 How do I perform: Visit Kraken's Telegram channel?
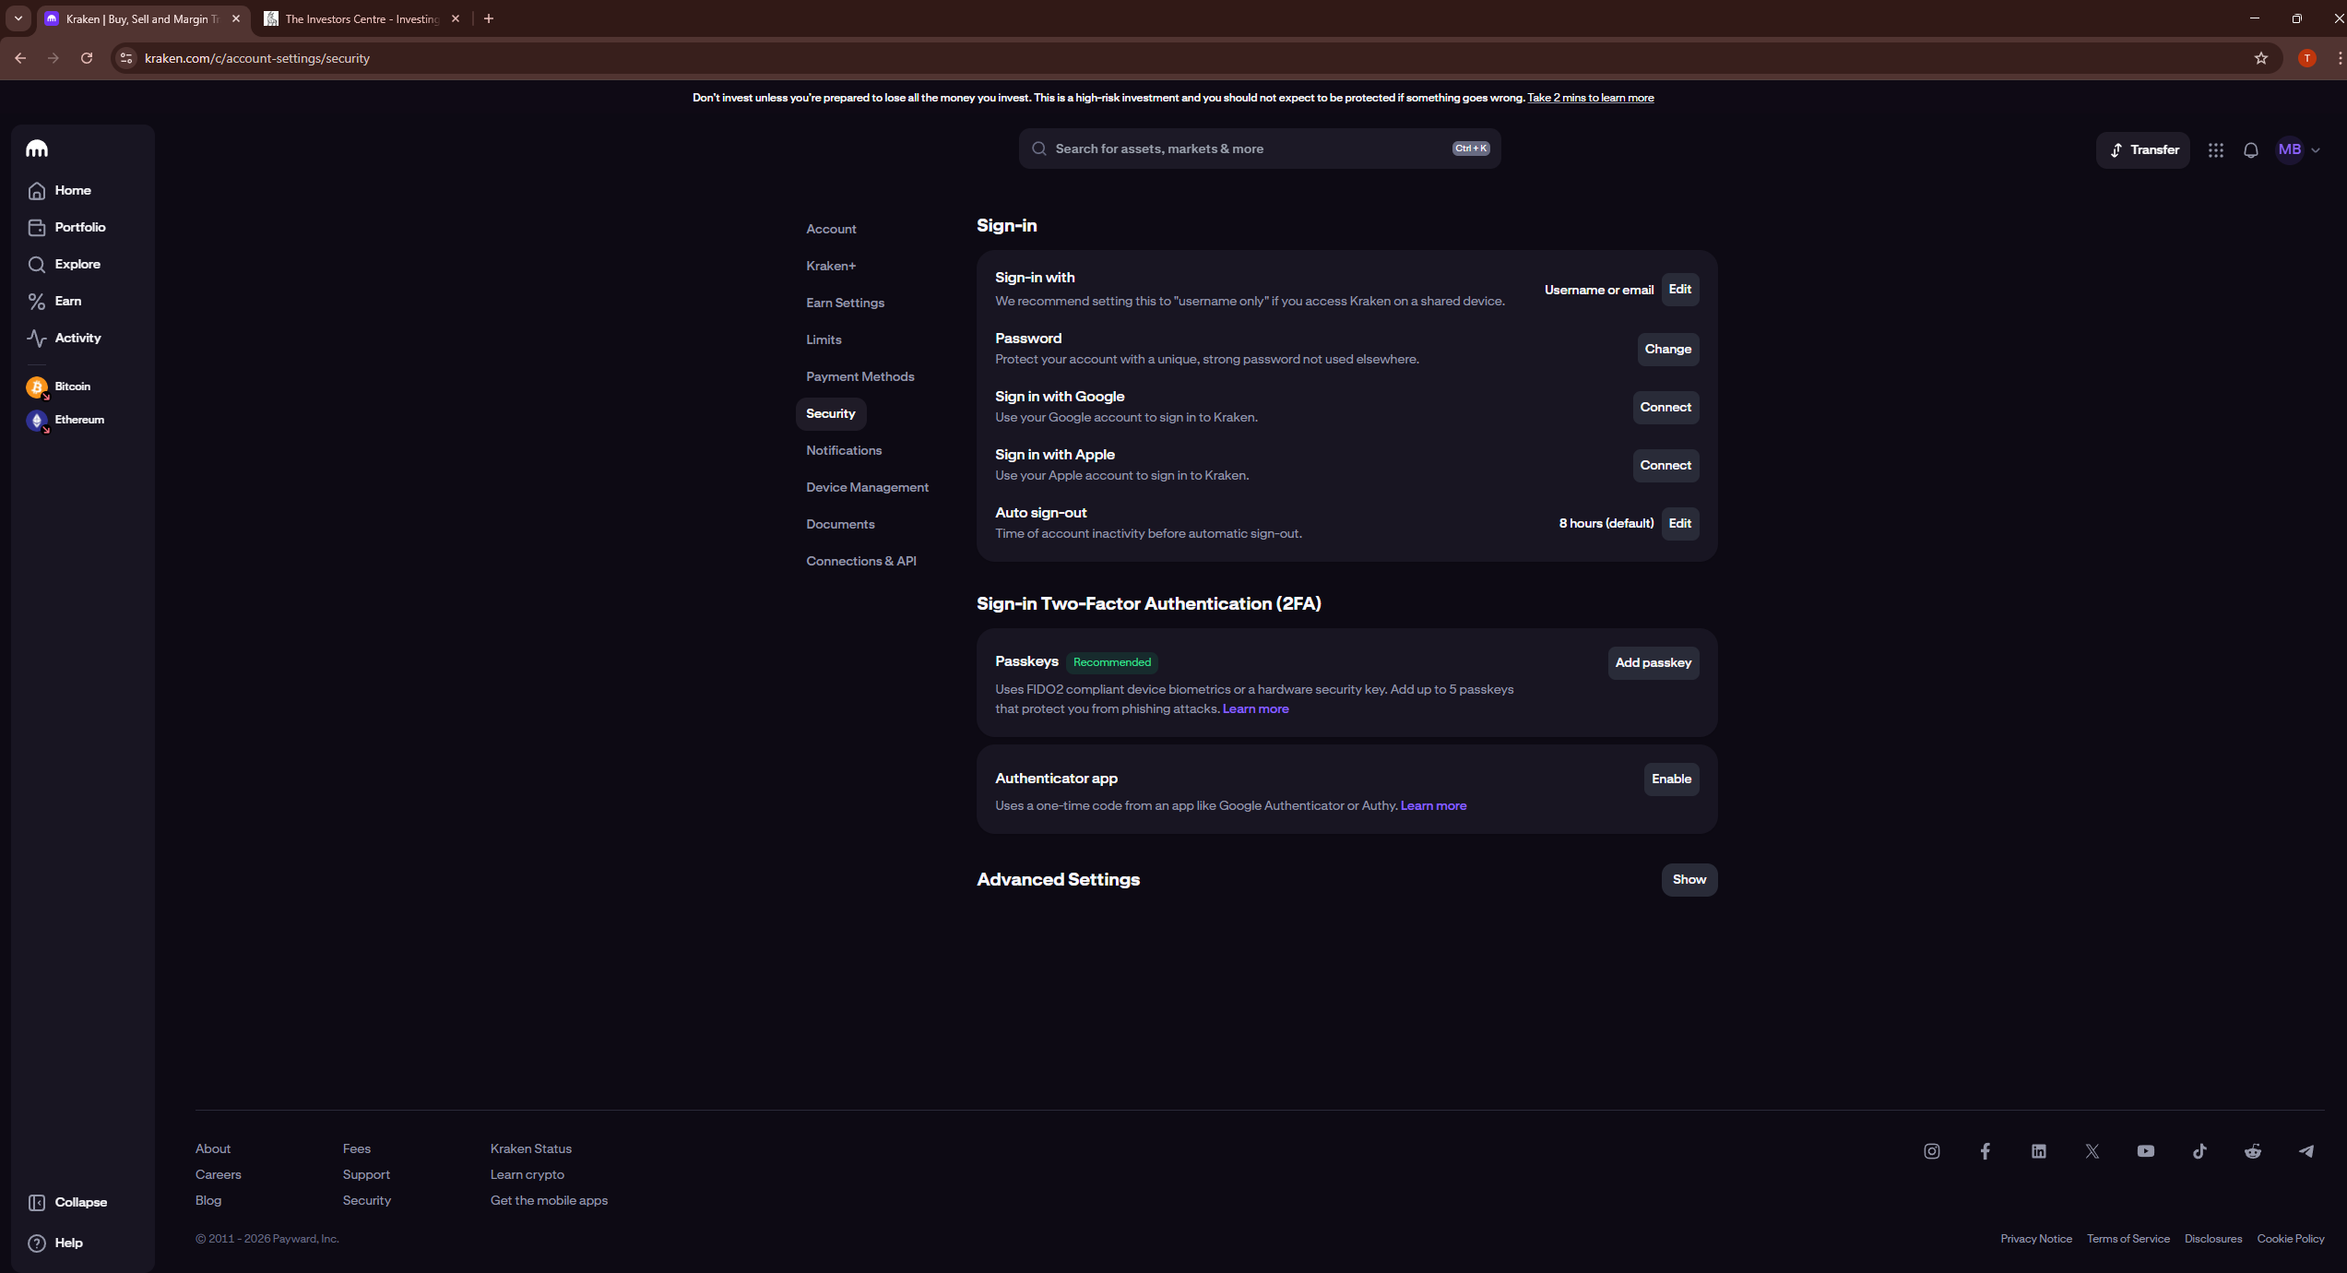2306,1151
